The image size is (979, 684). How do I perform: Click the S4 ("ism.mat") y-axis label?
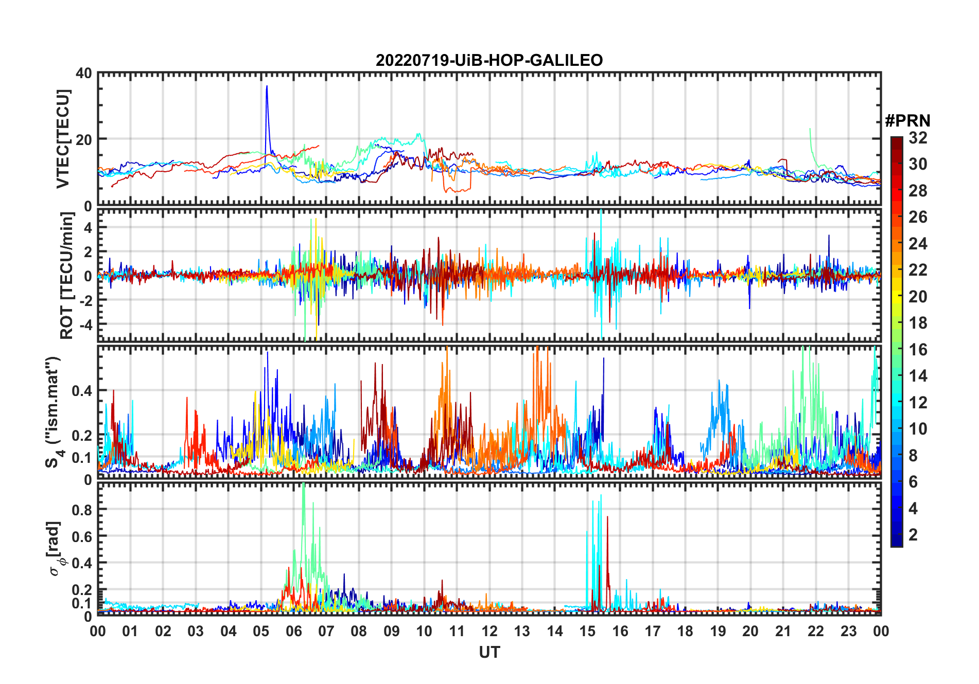click(x=55, y=412)
